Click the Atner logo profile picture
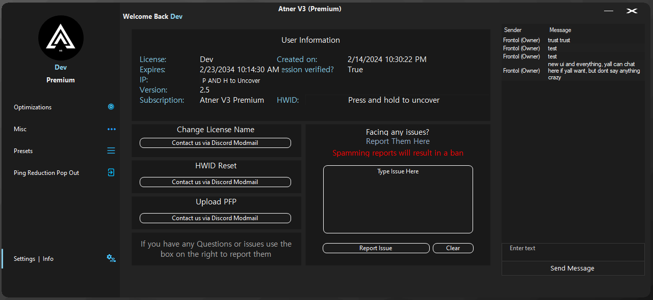Screen dimensions: 653x300 pyautogui.click(x=61, y=38)
